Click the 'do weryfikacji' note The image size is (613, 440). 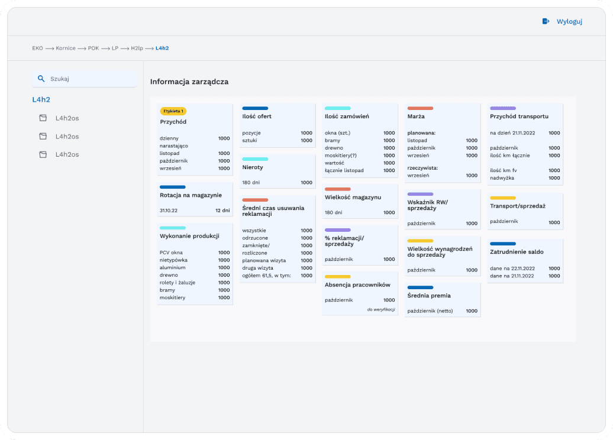pyautogui.click(x=381, y=309)
